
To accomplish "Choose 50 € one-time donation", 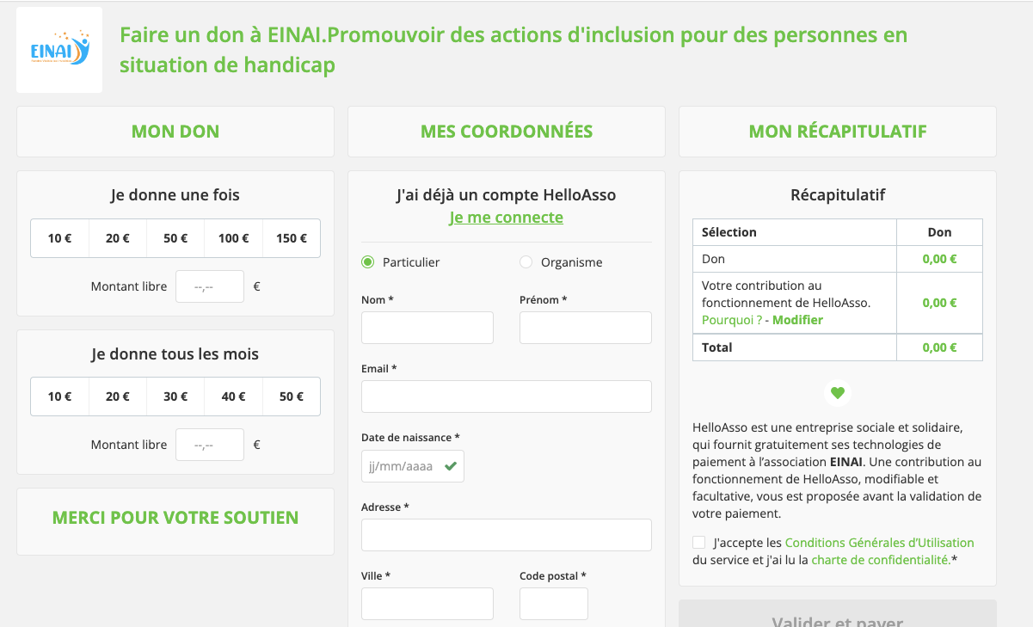I will [175, 238].
